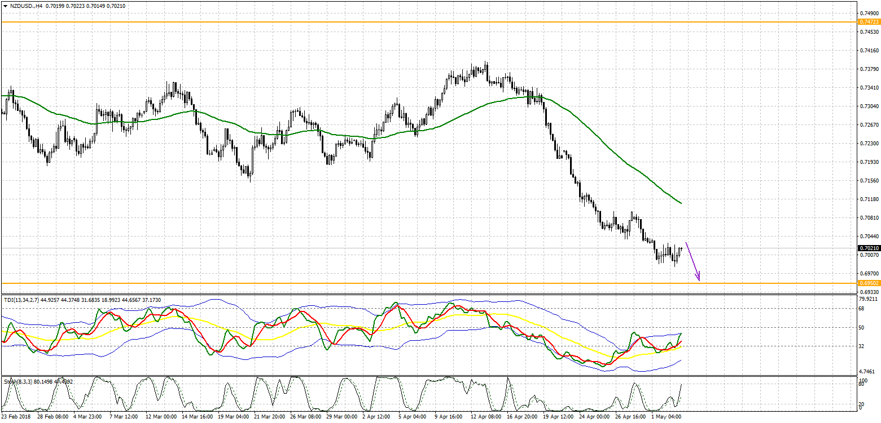Click the 23 Feb 2018 date label

click(17, 417)
